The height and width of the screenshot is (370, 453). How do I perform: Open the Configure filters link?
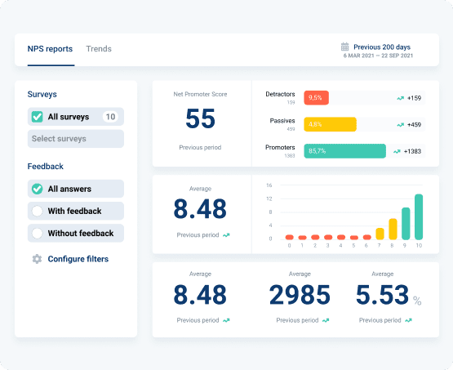pos(78,259)
